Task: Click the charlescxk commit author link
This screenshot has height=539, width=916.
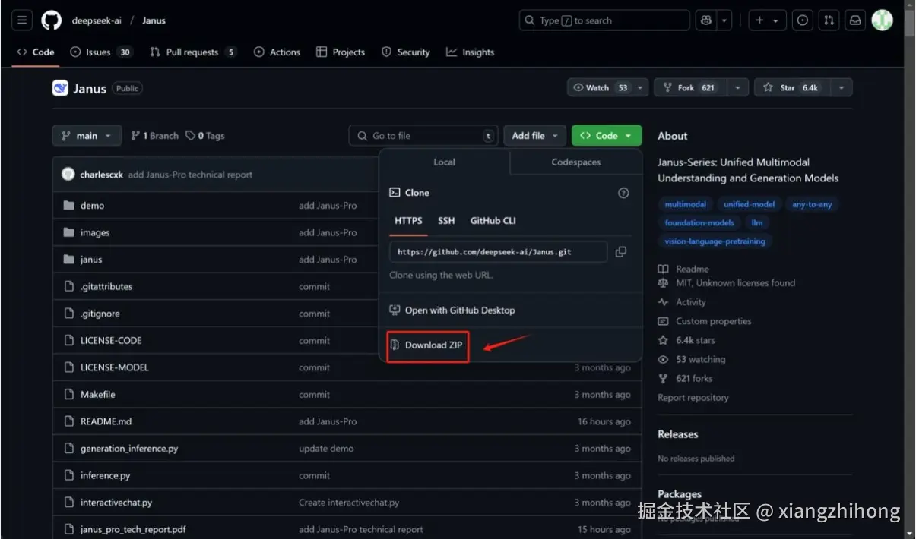Action: tap(102, 175)
